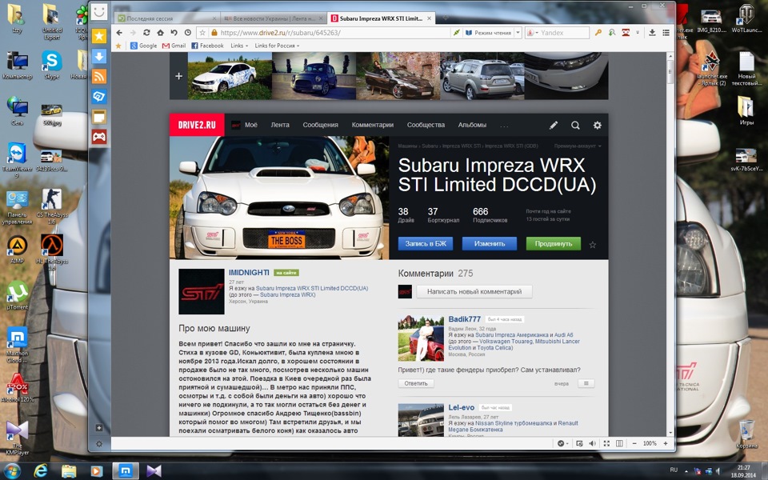Image resolution: width=768 pixels, height=480 pixels.
Task: Switch to Все новости Украины tab
Action: (x=272, y=18)
